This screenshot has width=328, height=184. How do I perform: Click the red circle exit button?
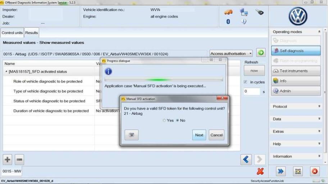pyautogui.click(x=315, y=171)
